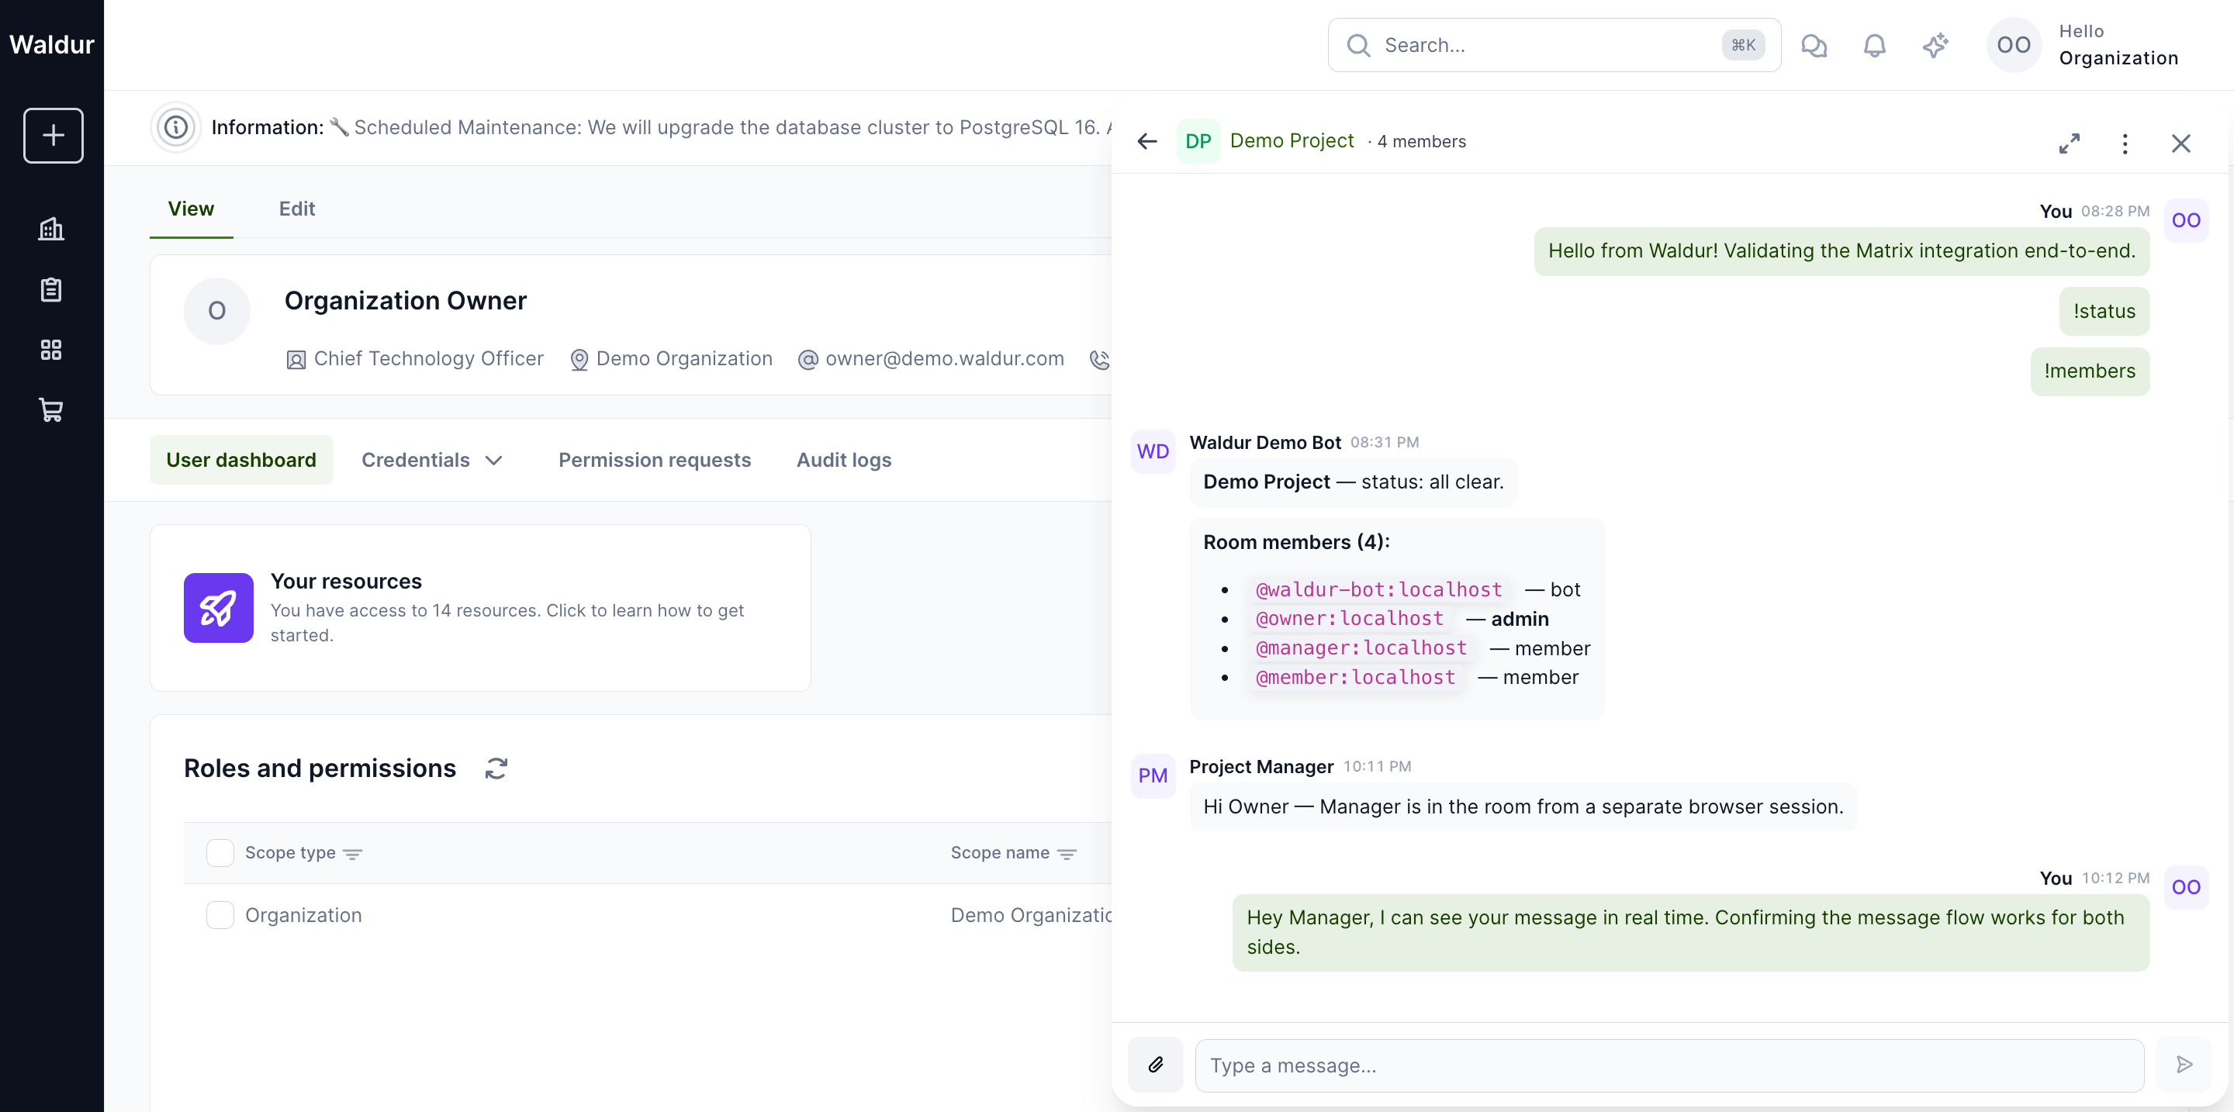
Task: Open the AI sparkle assistant icon
Action: tap(1935, 45)
